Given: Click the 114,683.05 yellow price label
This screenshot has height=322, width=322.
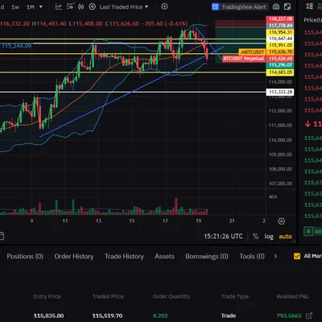Looking at the screenshot, I should (280, 72).
